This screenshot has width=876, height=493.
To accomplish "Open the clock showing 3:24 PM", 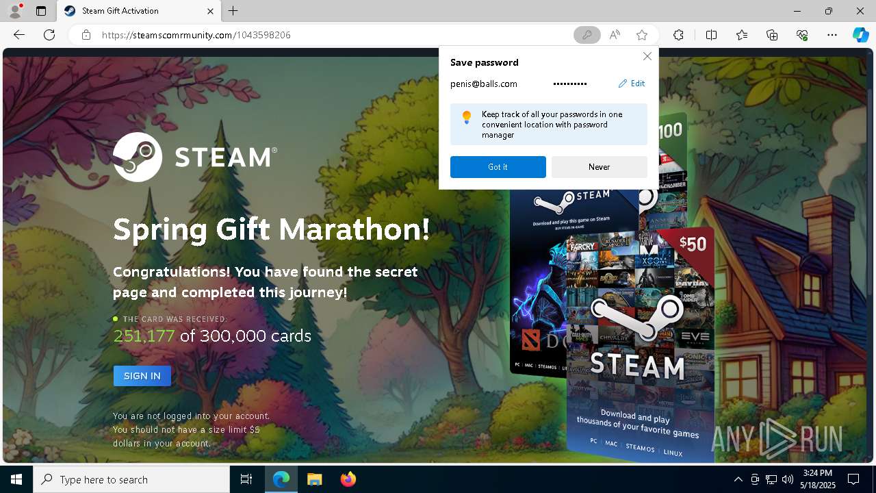I will tap(818, 479).
